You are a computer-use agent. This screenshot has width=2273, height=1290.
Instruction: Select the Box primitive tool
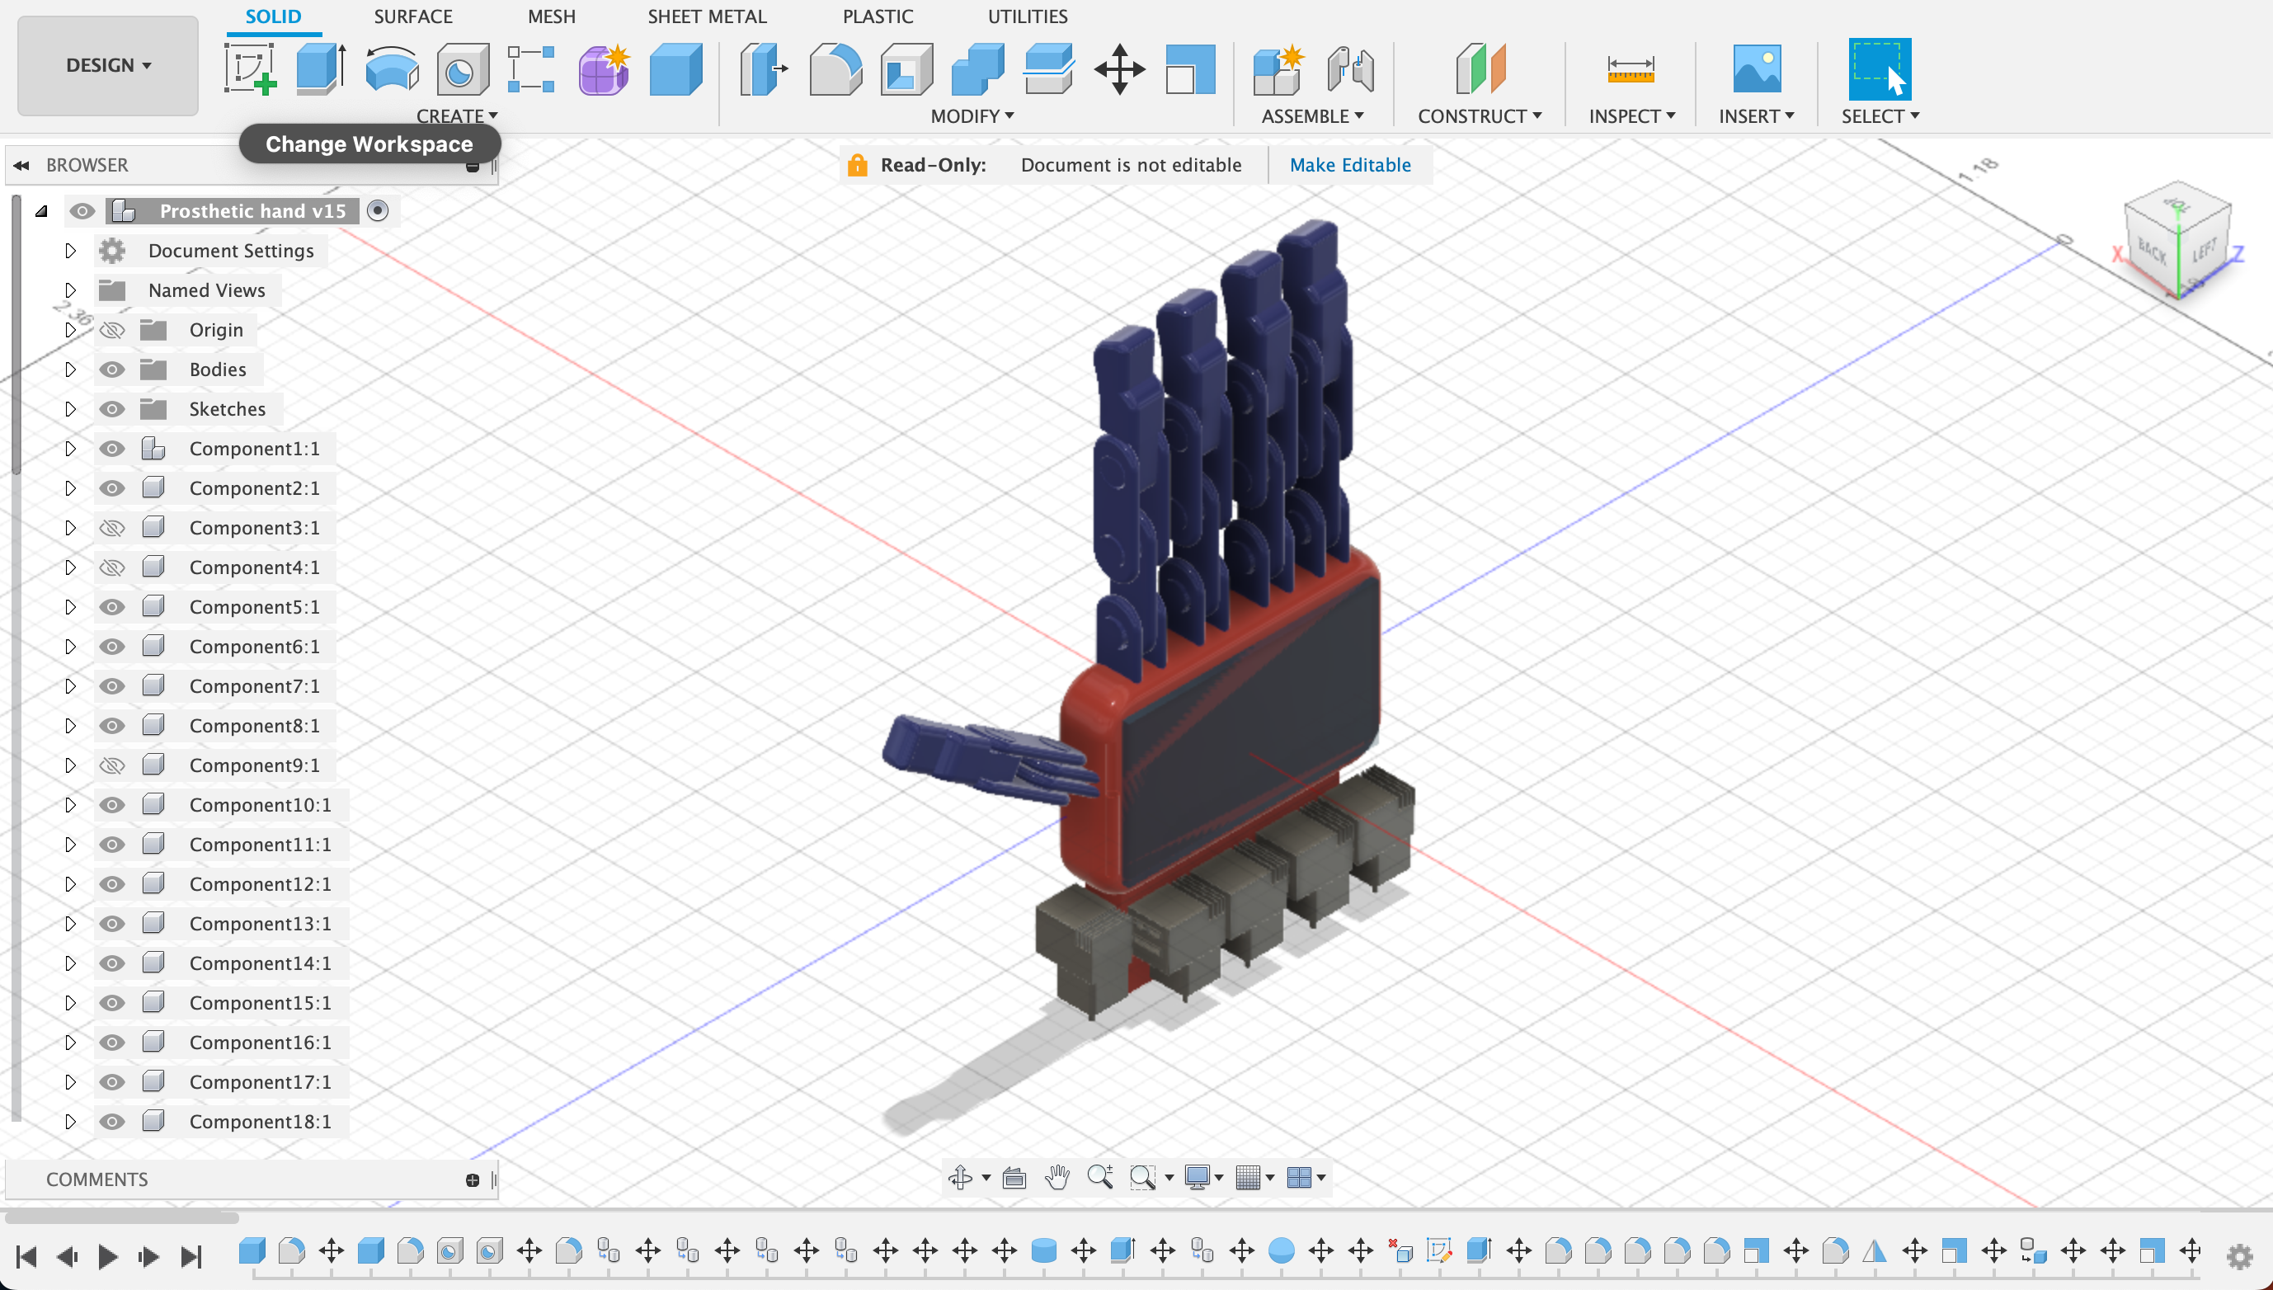click(675, 69)
